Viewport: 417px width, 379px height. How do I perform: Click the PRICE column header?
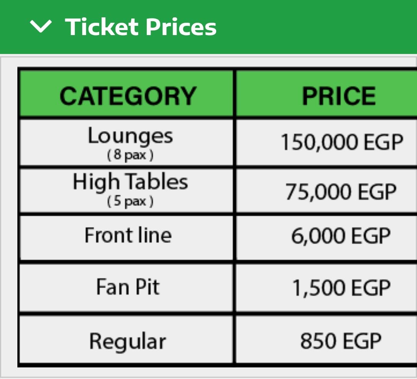click(339, 96)
